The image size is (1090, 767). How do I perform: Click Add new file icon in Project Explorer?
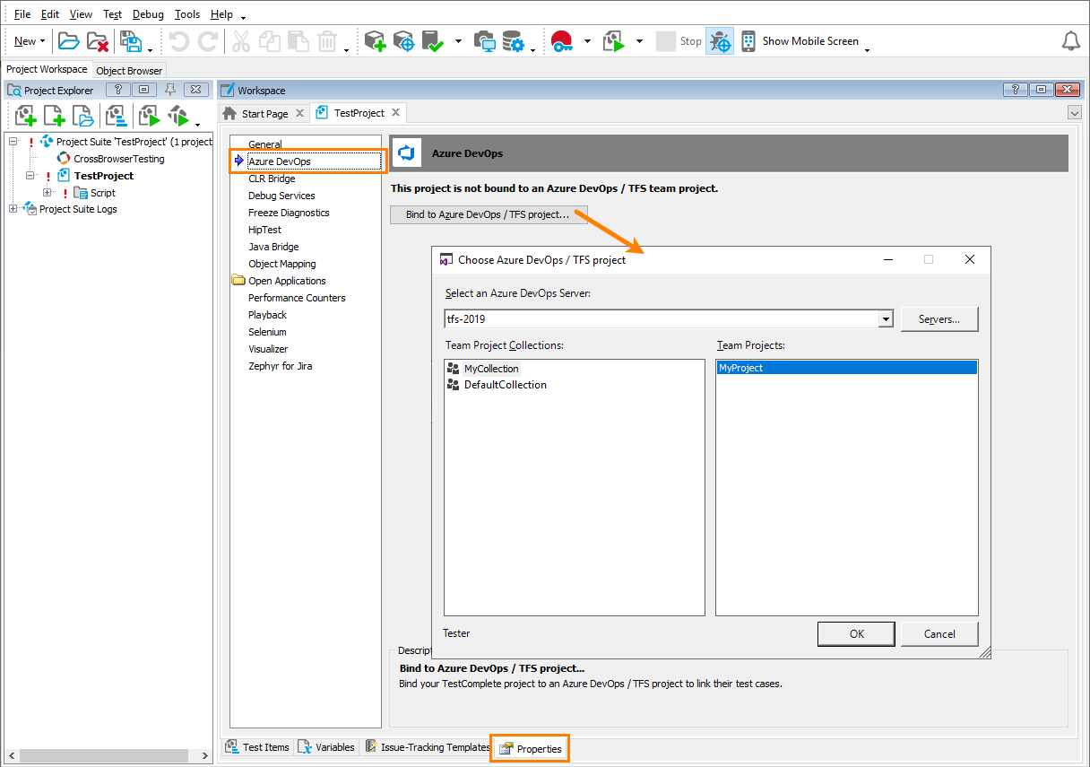(55, 116)
